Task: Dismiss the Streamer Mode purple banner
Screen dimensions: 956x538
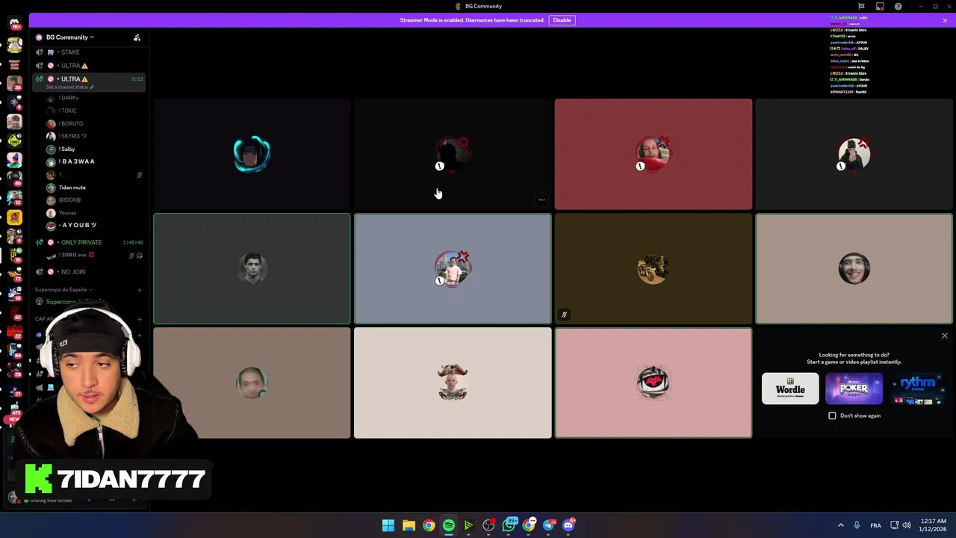Action: (x=945, y=20)
